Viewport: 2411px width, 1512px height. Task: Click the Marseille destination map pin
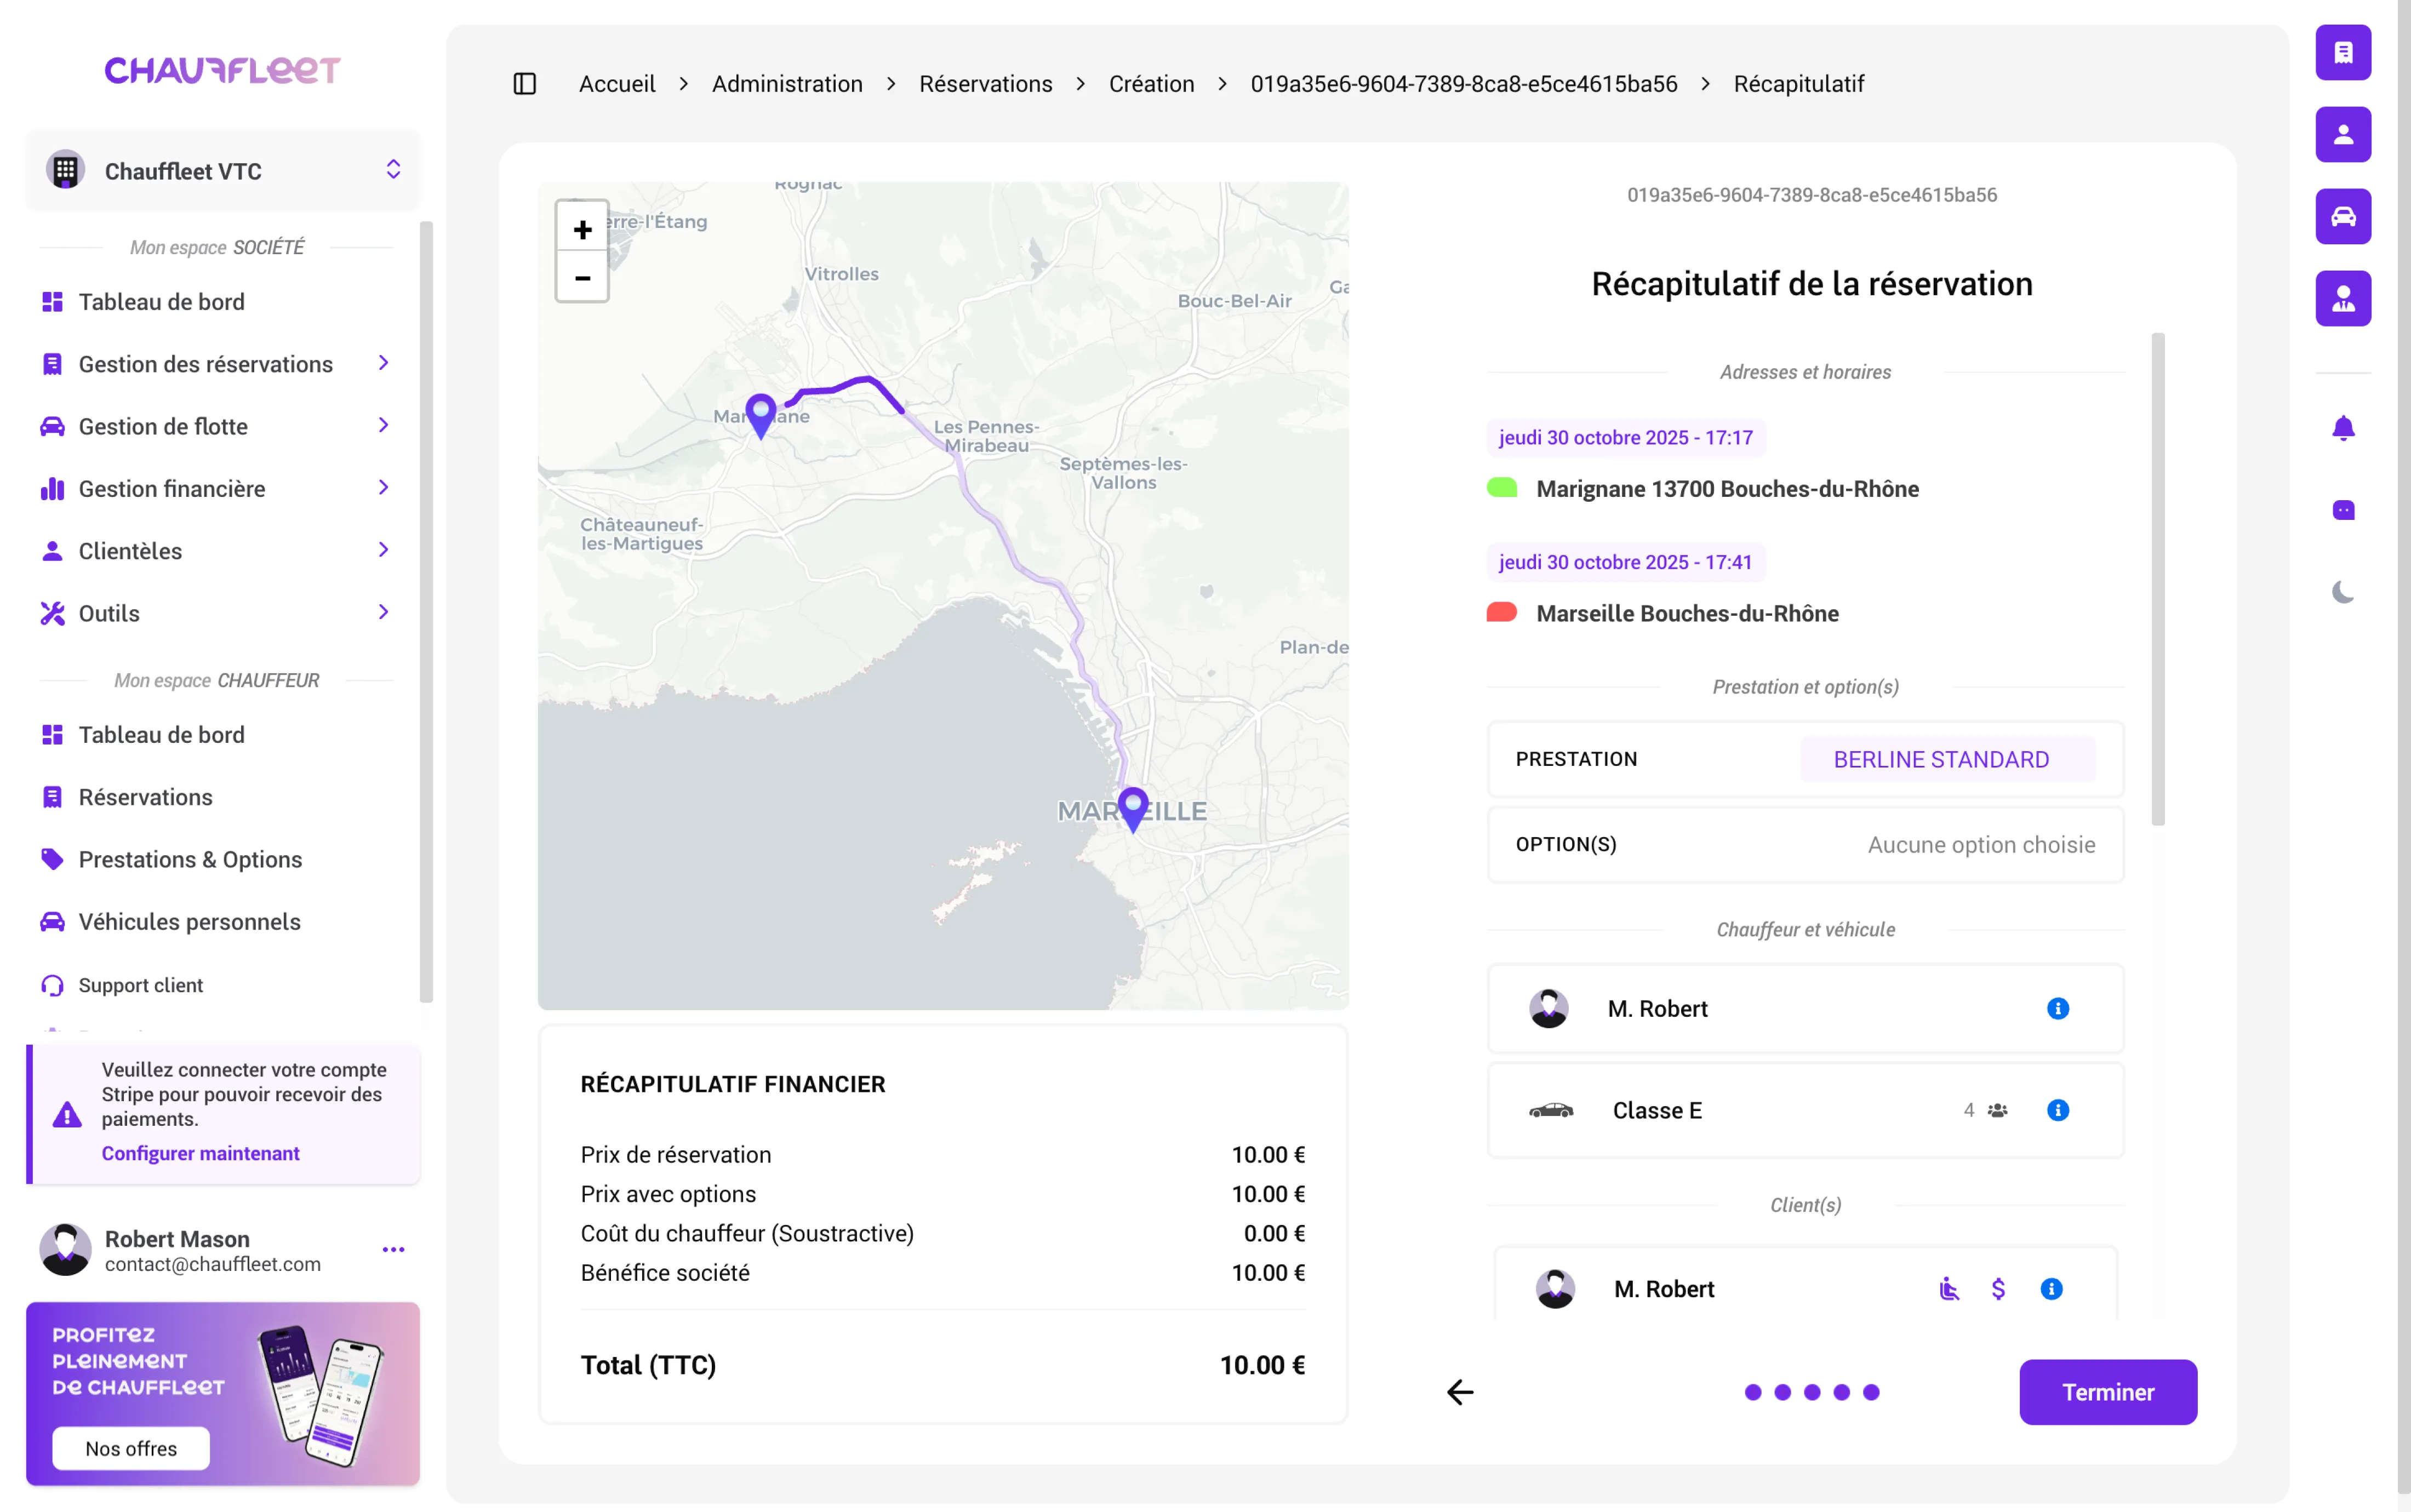tap(1132, 806)
